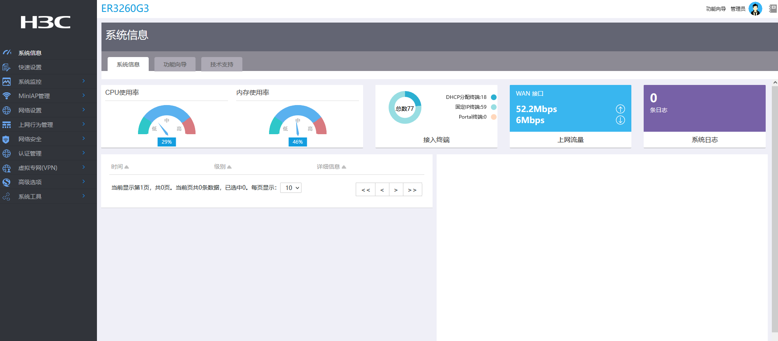Click the 快速设置 sidebar icon
Screen dimensions: 778x341
click(x=7, y=67)
